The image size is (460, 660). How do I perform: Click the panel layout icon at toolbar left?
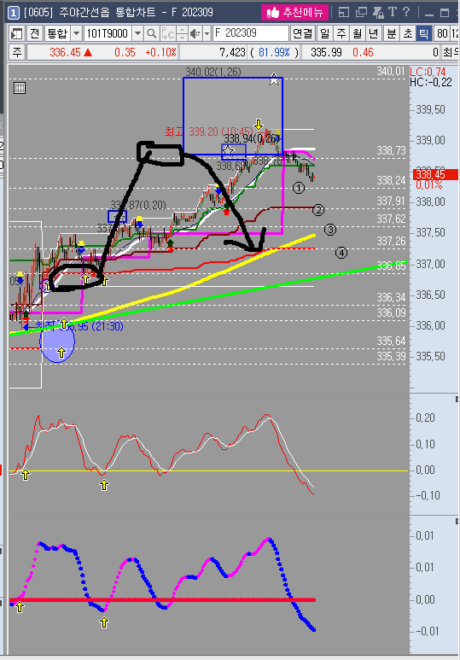coord(16,33)
